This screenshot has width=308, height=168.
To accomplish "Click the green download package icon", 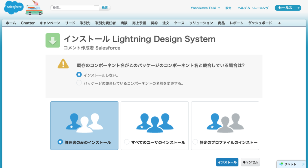I will 53,40.
